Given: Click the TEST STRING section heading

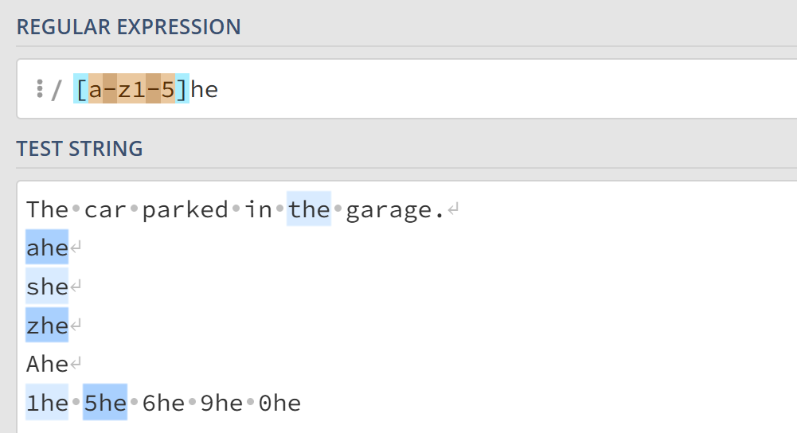Looking at the screenshot, I should coord(80,149).
